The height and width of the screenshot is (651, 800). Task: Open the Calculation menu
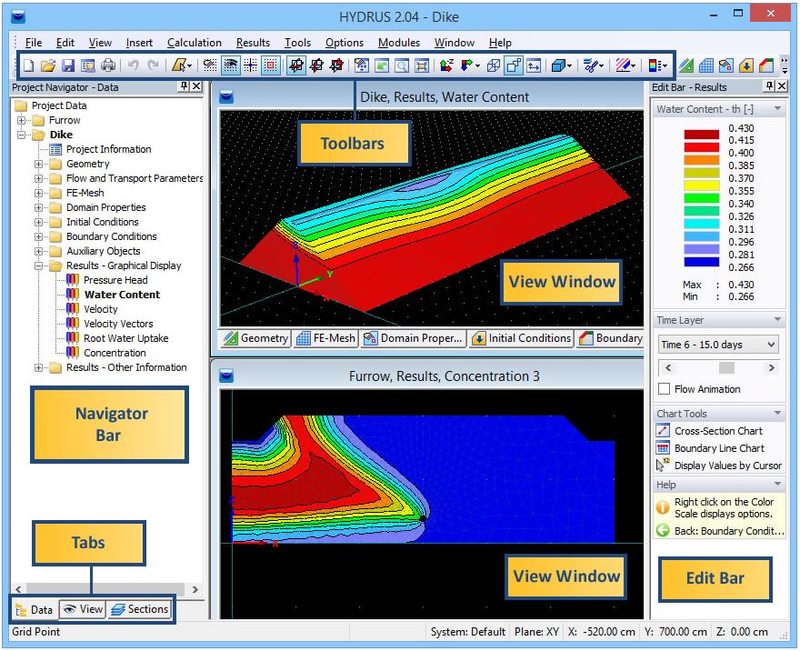(195, 43)
